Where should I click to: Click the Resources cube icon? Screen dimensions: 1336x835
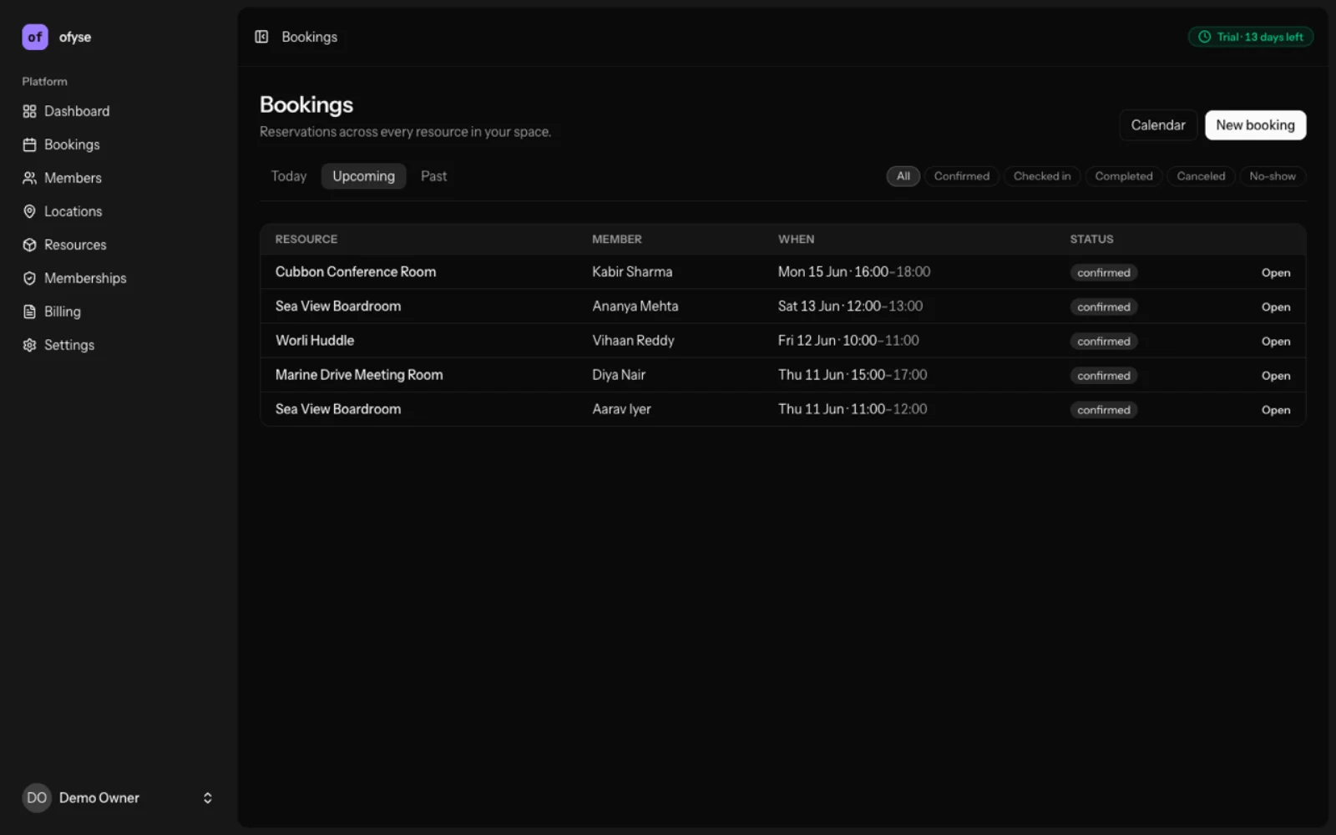pos(29,245)
